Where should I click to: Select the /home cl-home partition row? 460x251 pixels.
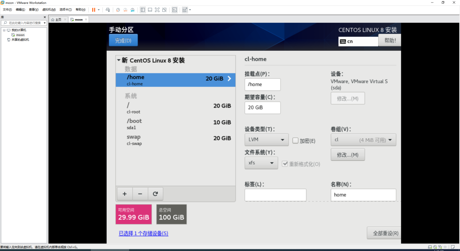pyautogui.click(x=175, y=80)
